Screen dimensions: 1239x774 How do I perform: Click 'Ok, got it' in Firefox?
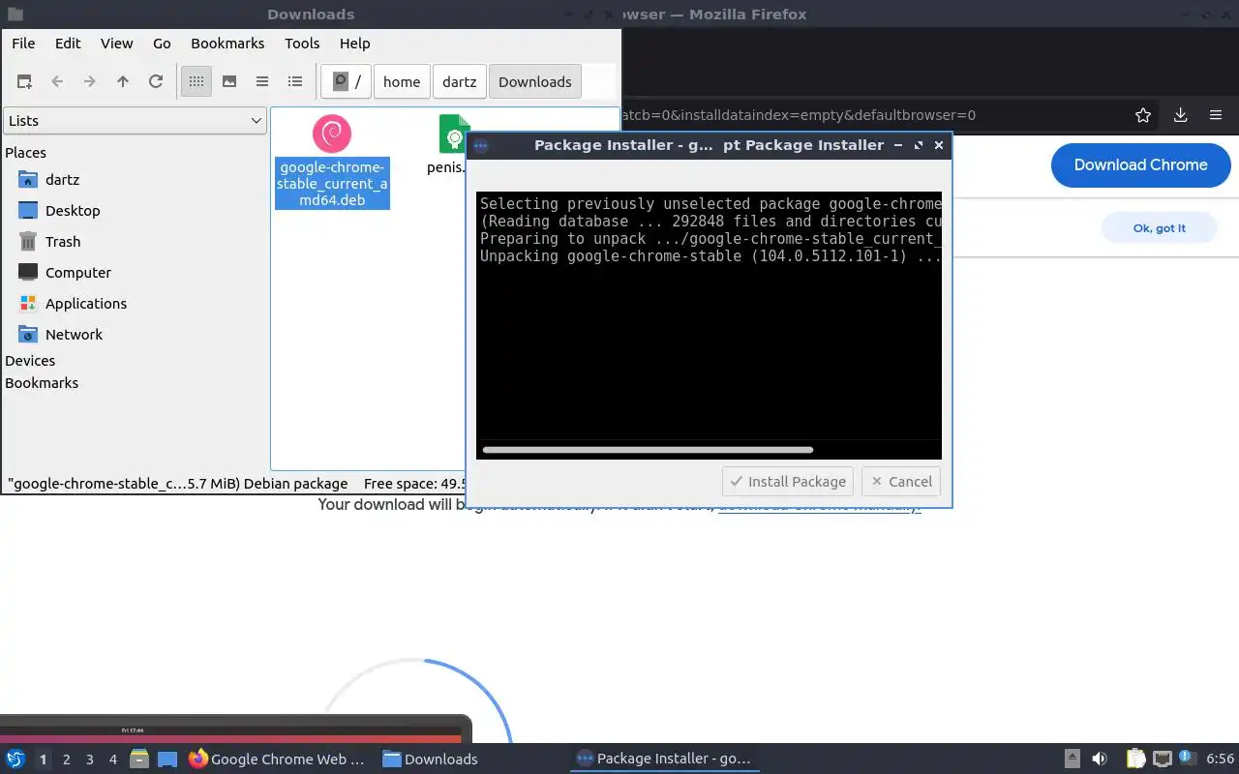coord(1159,228)
